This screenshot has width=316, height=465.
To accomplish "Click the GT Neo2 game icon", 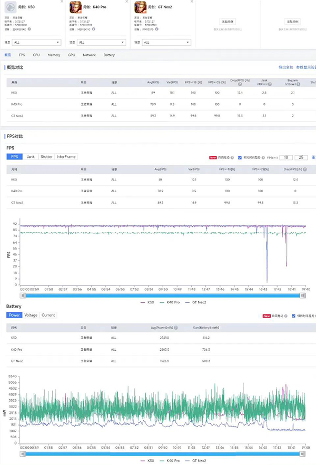I will point(140,7).
